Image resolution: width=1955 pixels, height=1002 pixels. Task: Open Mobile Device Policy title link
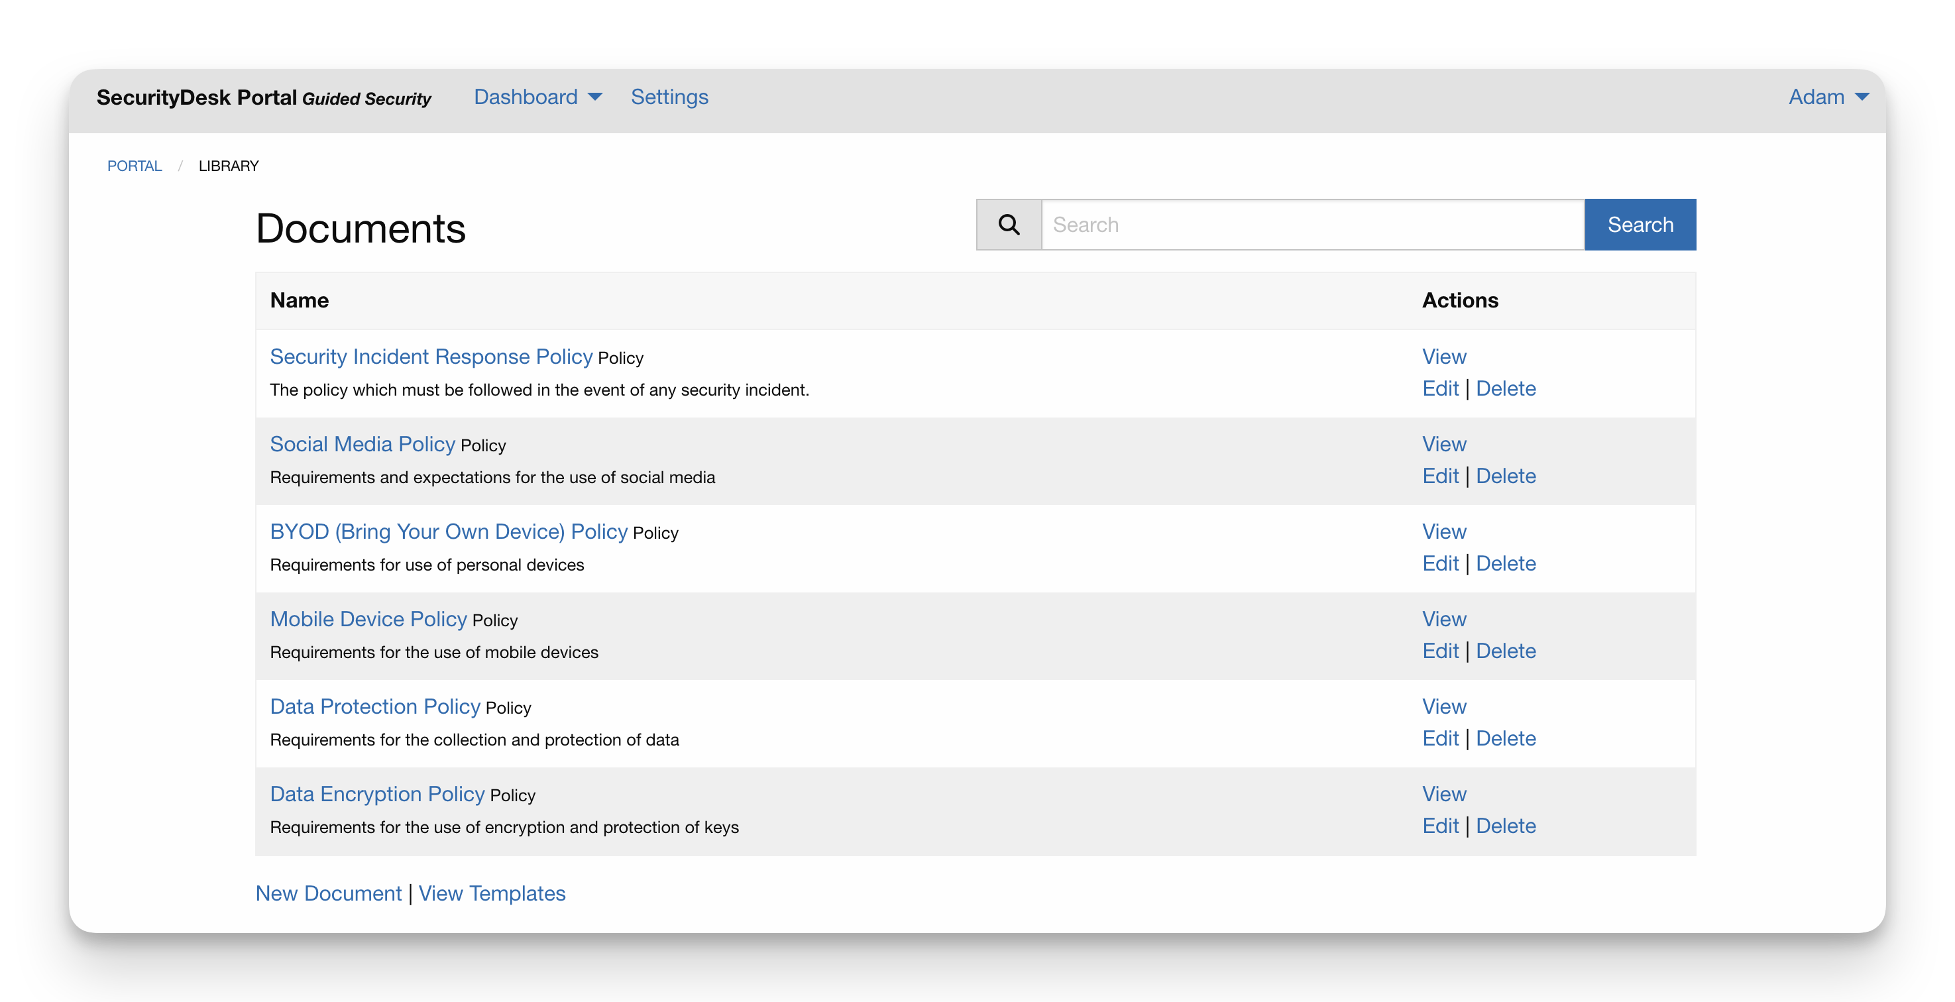tap(368, 620)
